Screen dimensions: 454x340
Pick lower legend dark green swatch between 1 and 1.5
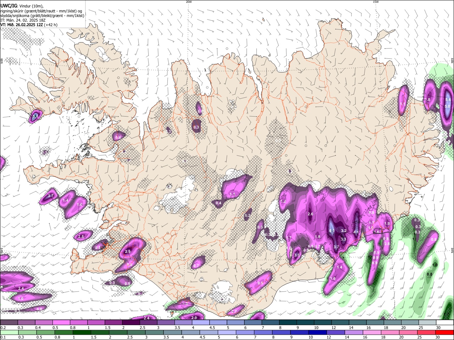(82, 332)
